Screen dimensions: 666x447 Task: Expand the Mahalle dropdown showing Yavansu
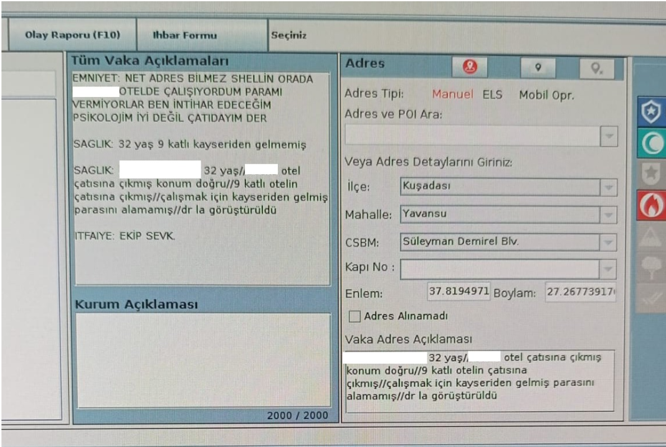(x=609, y=215)
